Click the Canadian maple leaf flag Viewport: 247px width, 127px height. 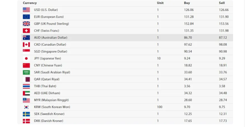(26, 44)
